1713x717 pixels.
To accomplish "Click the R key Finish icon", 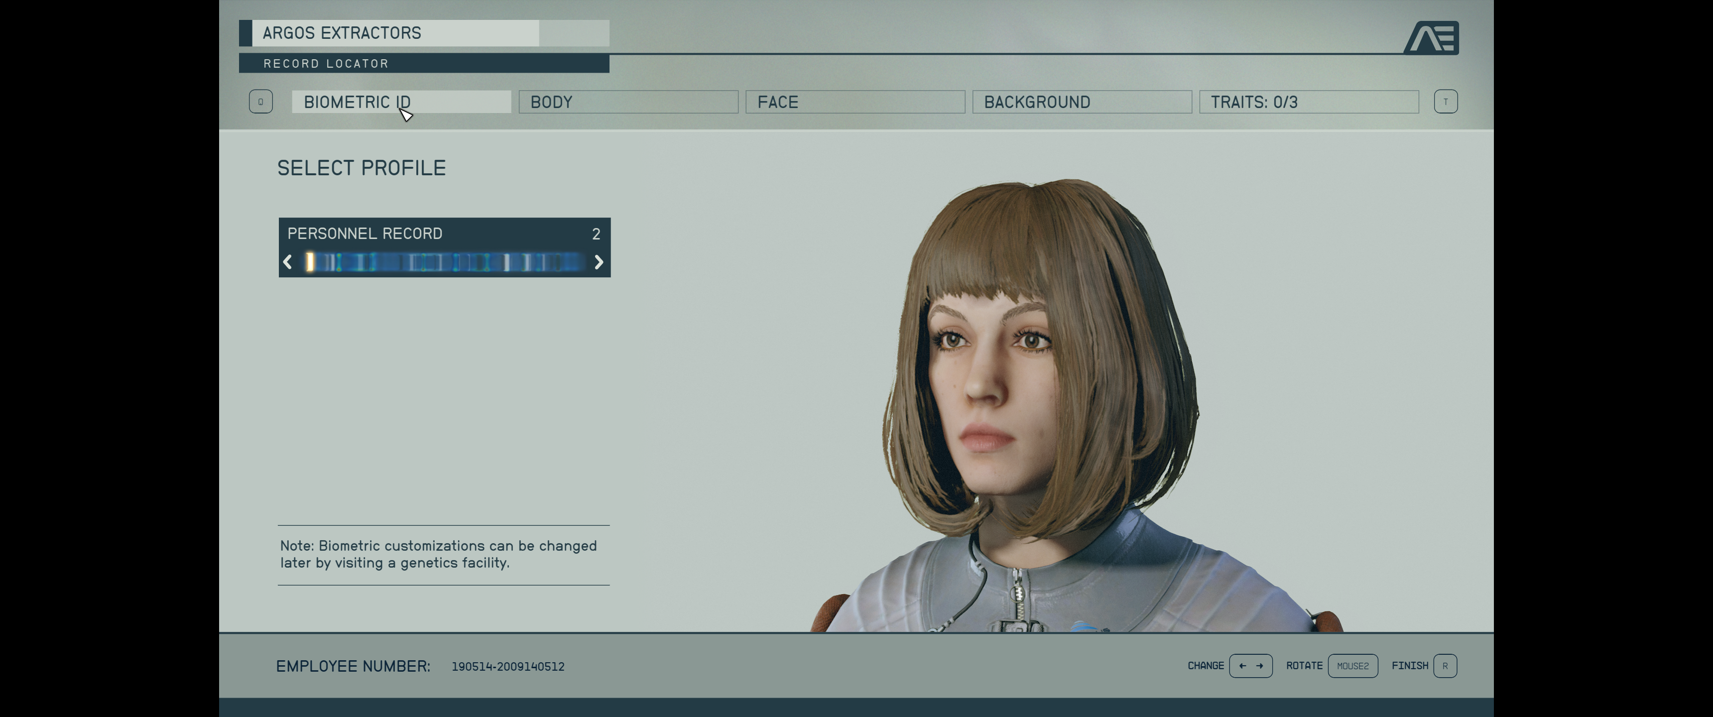I will pos(1445,666).
